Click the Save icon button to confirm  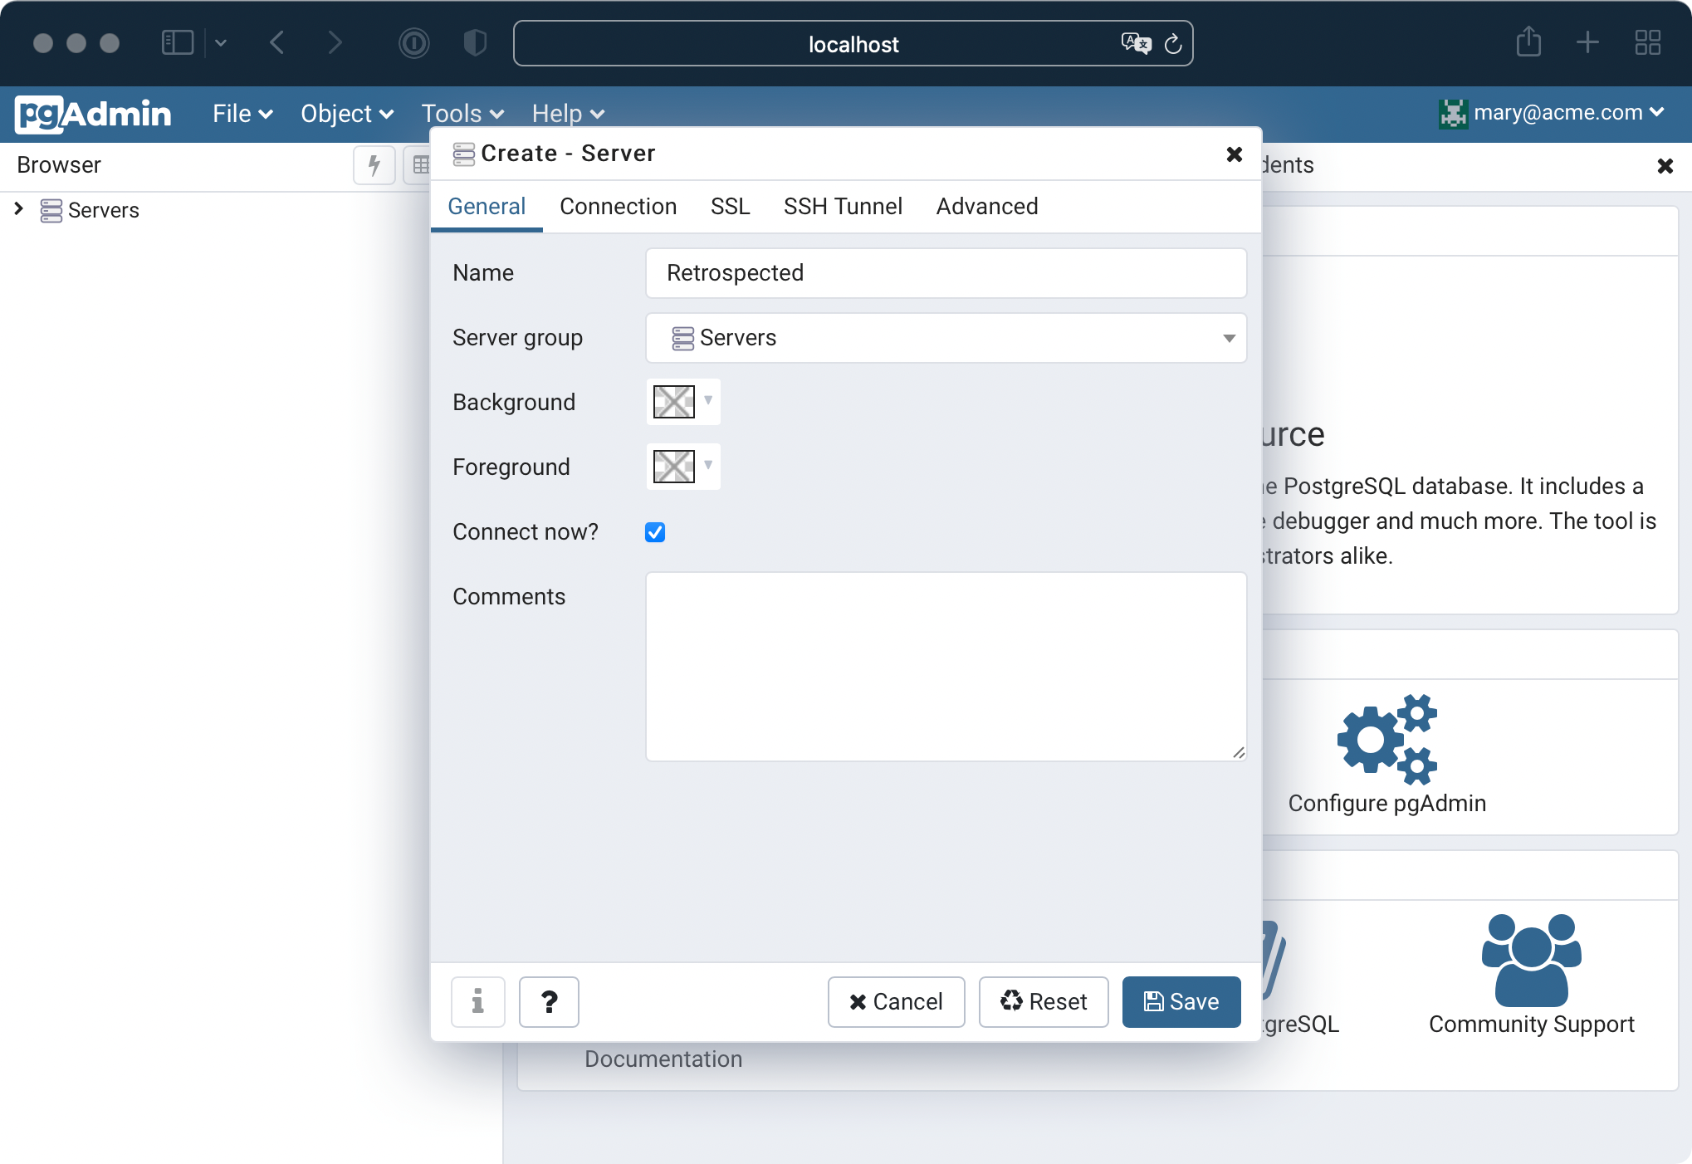(x=1181, y=1002)
